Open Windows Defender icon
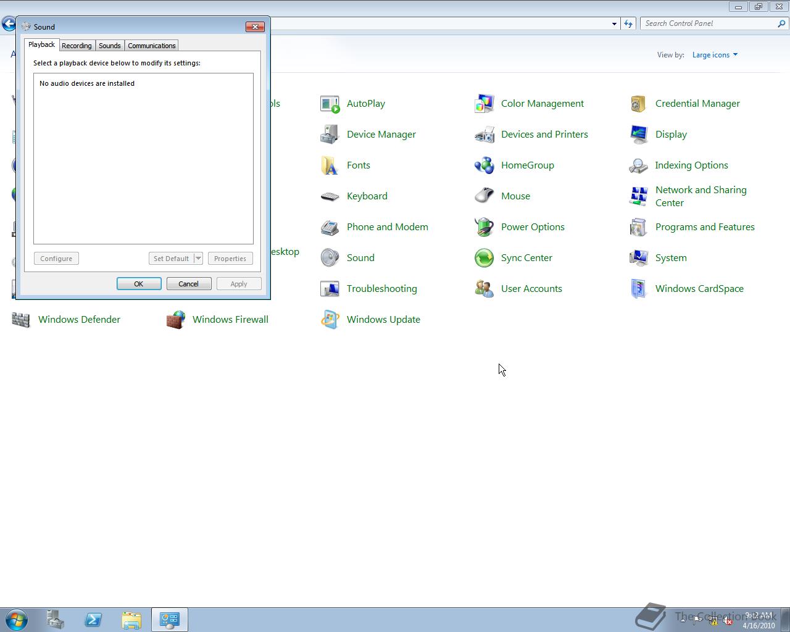The width and height of the screenshot is (790, 632). (22, 320)
